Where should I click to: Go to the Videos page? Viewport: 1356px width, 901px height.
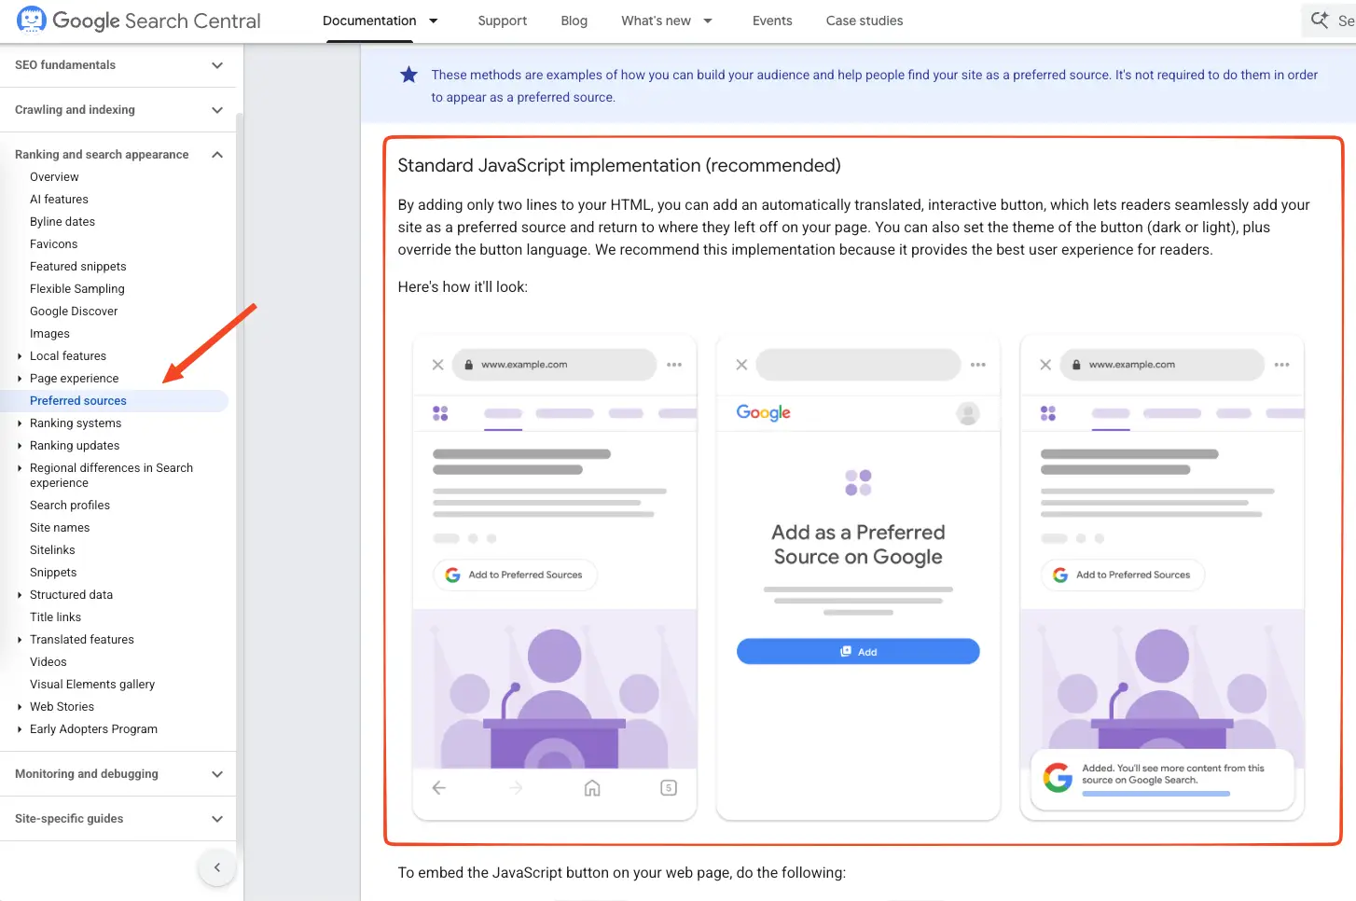point(48,662)
